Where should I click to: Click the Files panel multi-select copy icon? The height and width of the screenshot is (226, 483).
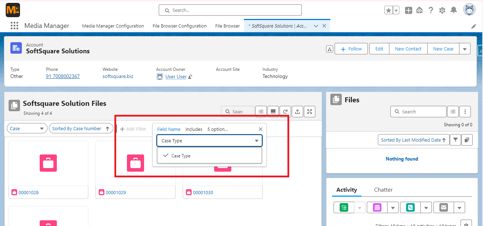(x=467, y=140)
